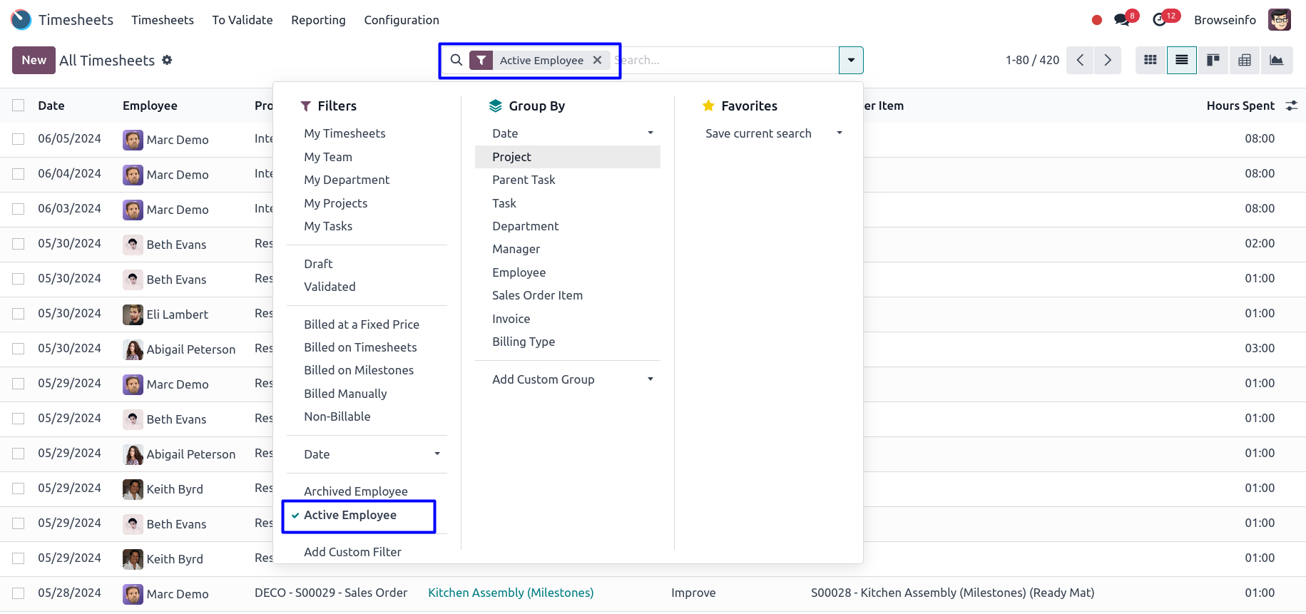
Task: Click the New button
Action: coord(34,60)
